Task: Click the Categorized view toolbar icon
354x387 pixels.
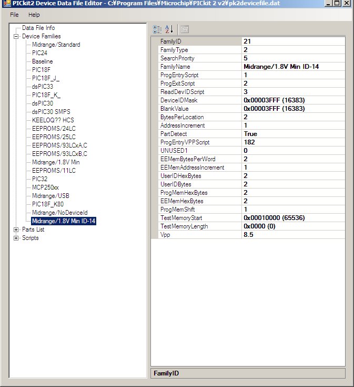Action: pyautogui.click(x=157, y=29)
